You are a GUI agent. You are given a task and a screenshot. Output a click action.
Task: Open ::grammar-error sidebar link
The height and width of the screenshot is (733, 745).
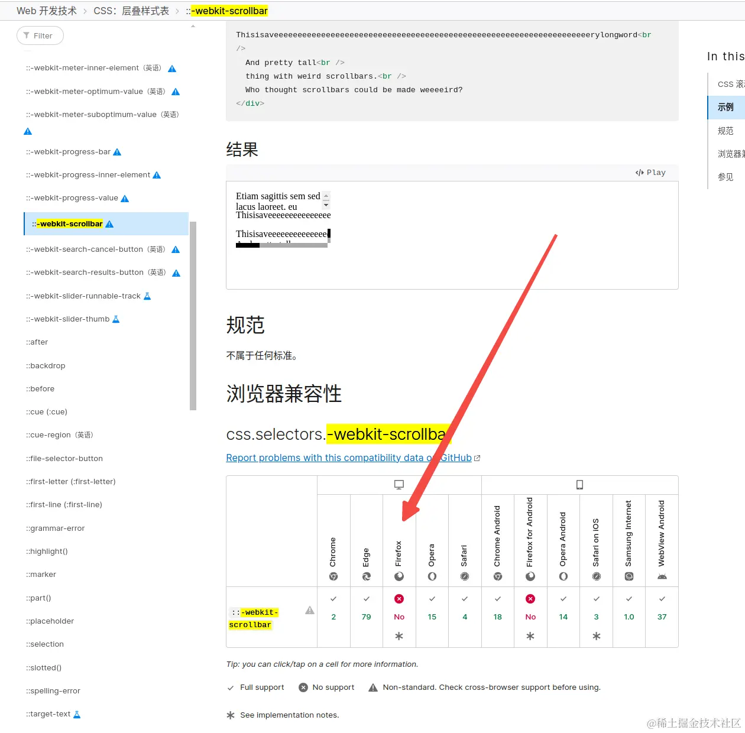tap(56, 528)
